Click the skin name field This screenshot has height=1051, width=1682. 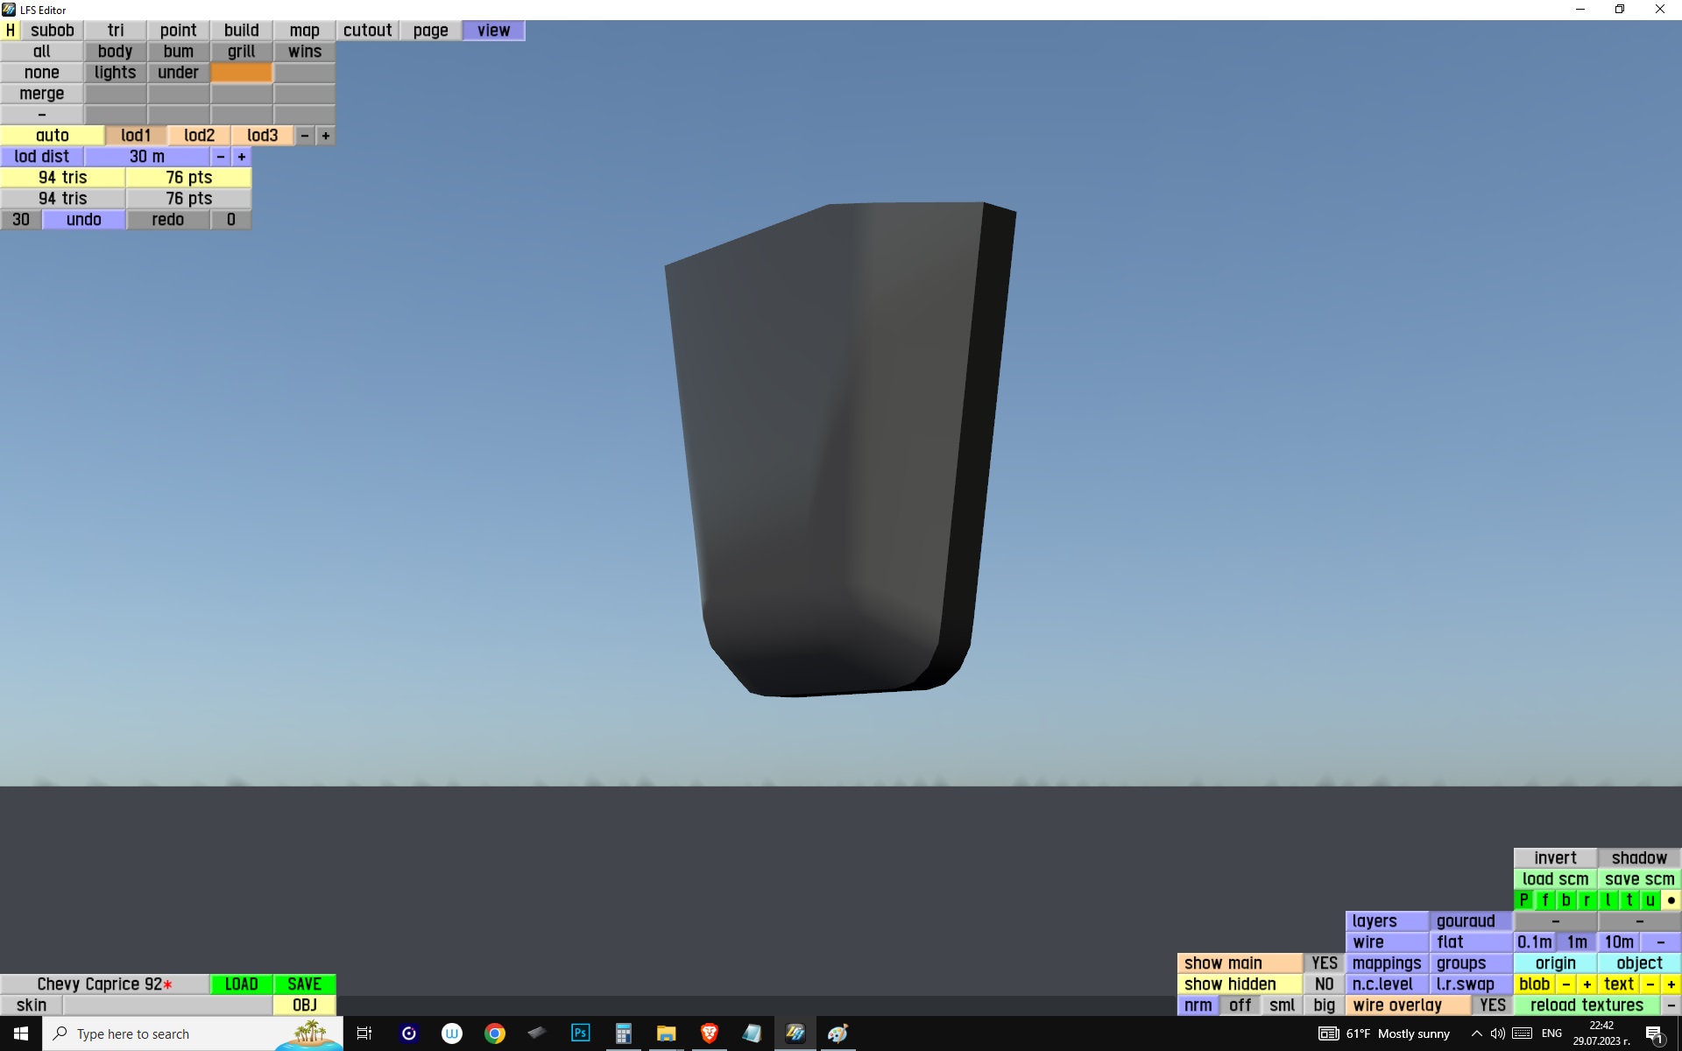tap(166, 1005)
